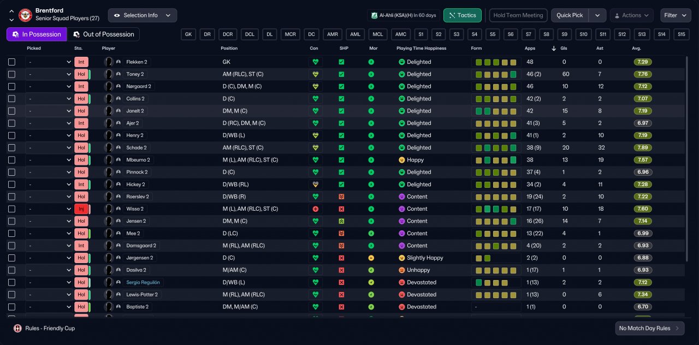Expand the Quick Pick dropdown arrow
Screen dimensions: 699x345
tap(598, 15)
